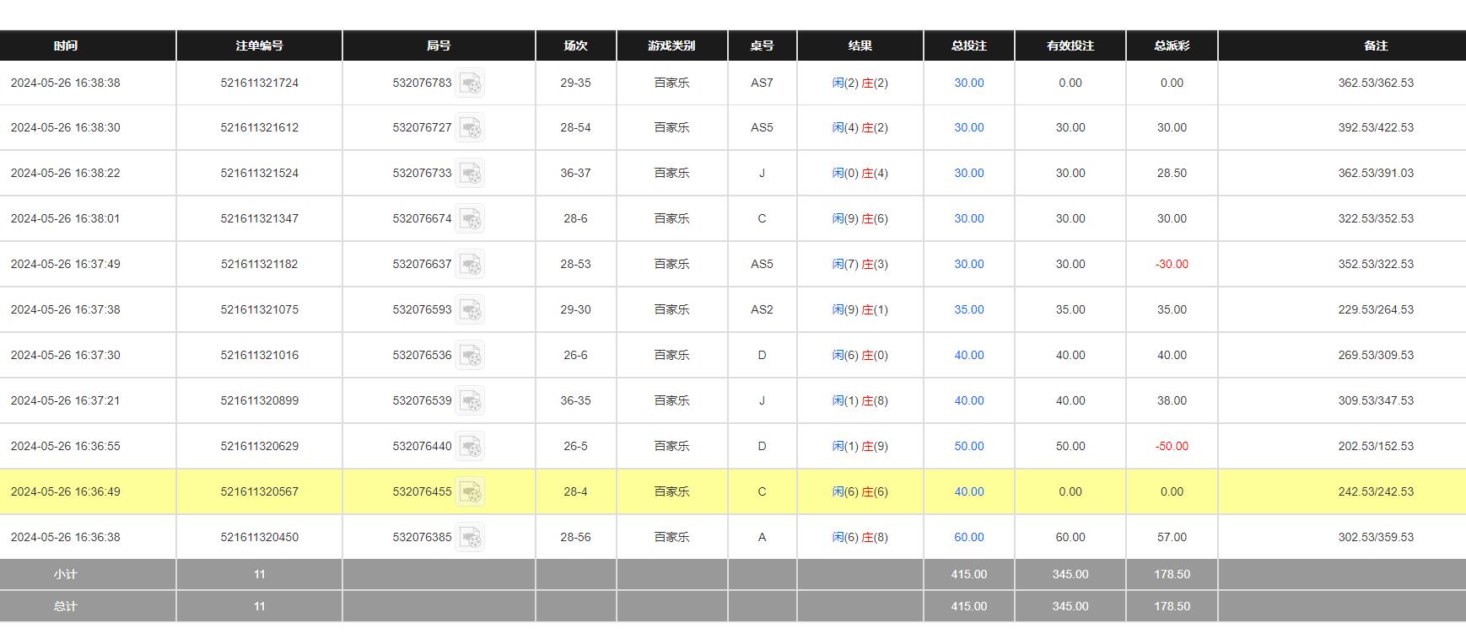Image resolution: width=1466 pixels, height=644 pixels.
Task: Open the 50.00 total bet link
Action: 969,446
